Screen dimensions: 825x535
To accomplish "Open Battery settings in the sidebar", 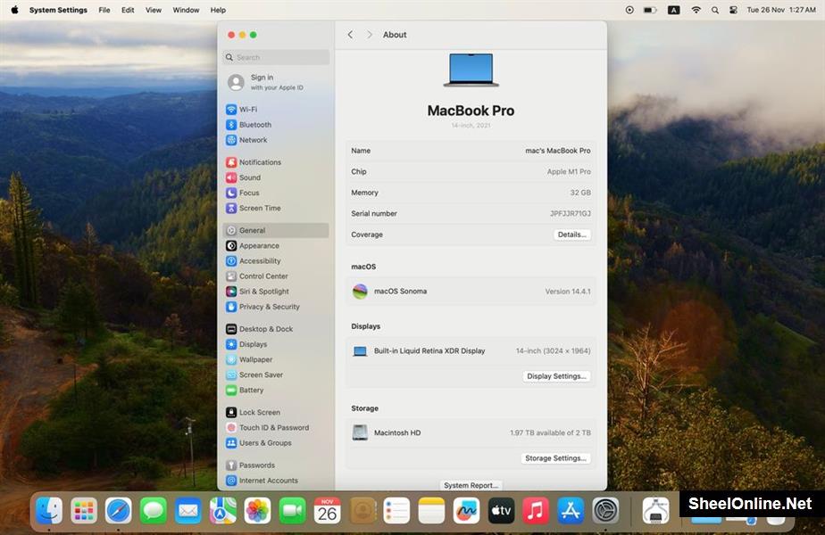I will (x=276, y=390).
